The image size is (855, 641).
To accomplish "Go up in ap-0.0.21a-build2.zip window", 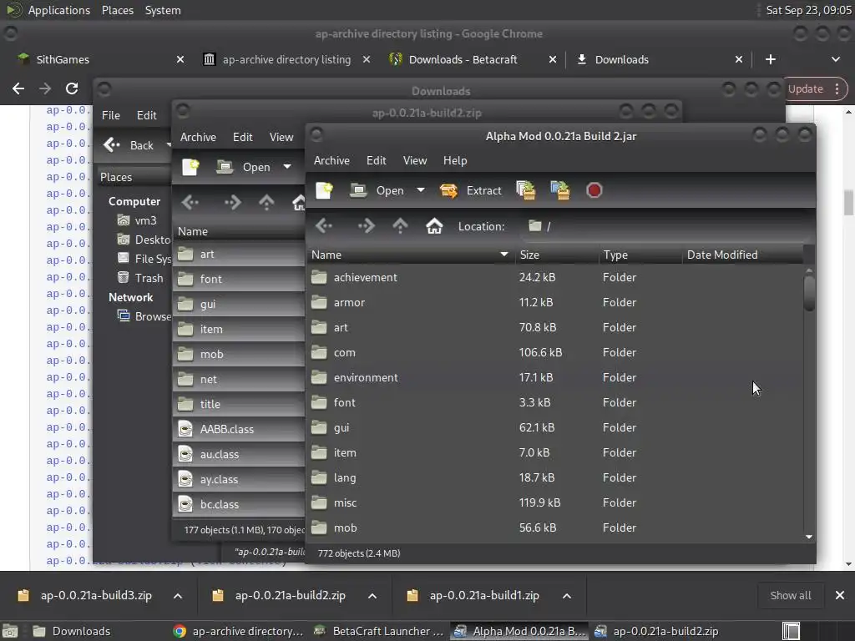I will [266, 203].
